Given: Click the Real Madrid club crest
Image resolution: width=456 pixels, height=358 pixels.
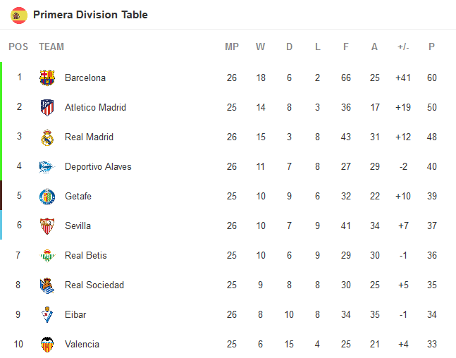Looking at the screenshot, I should [47, 137].
